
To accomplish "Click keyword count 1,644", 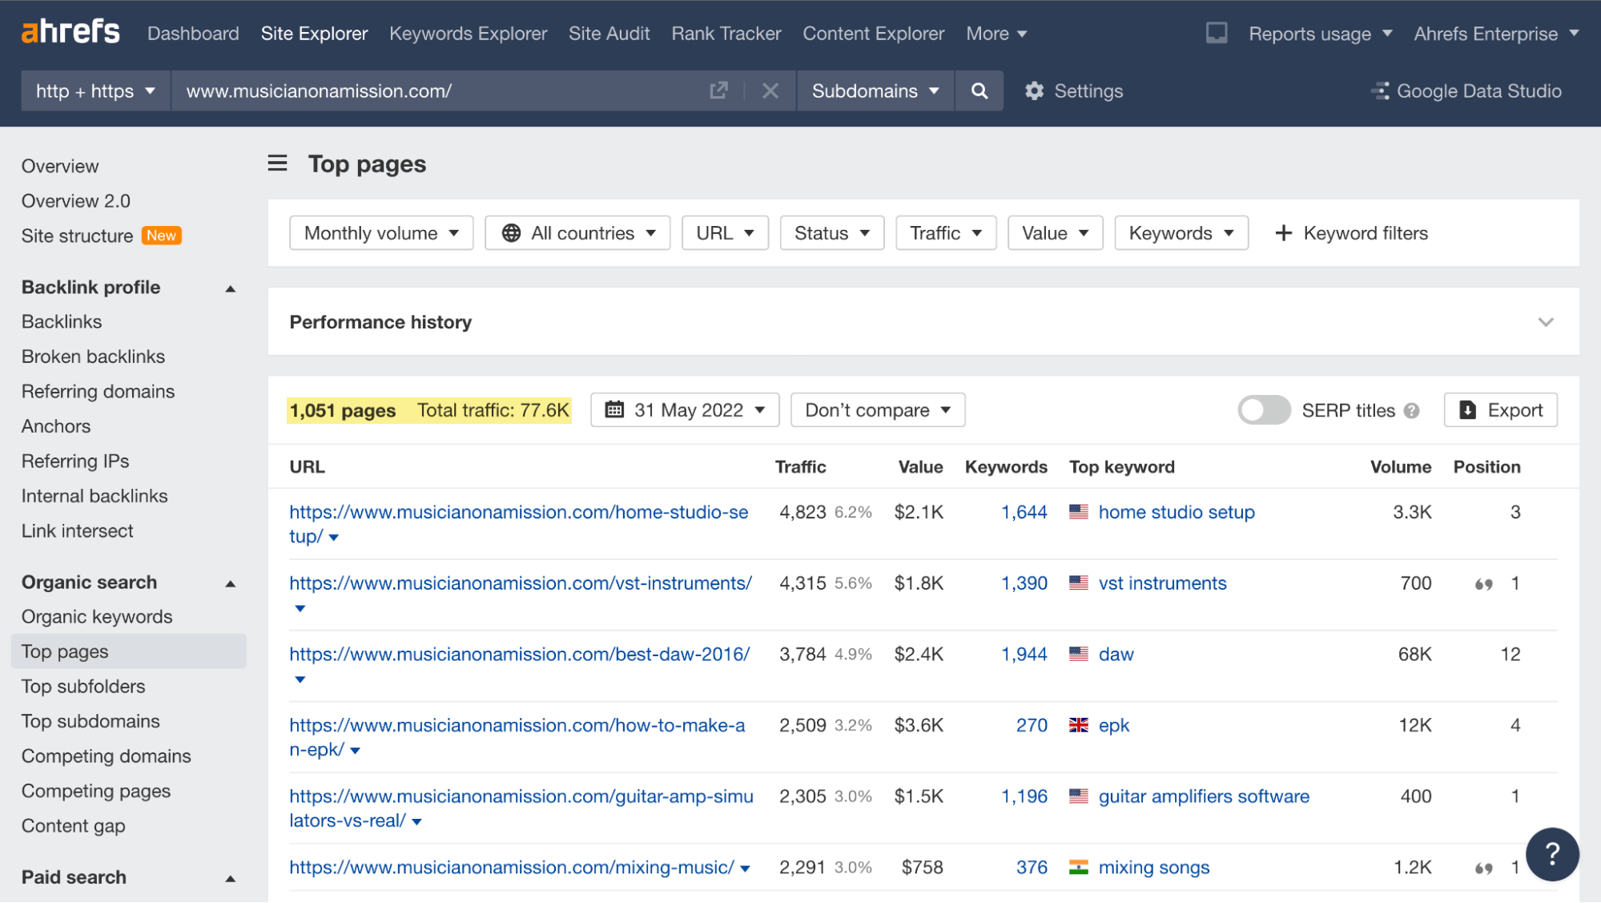I will (x=1024, y=512).
